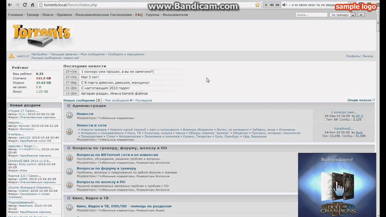Mute the audio player speaker icon
The height and width of the screenshot is (217, 386).
pos(284,5)
